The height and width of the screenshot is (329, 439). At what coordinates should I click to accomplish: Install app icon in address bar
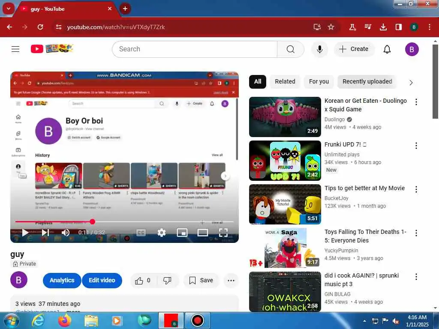pyautogui.click(x=317, y=27)
